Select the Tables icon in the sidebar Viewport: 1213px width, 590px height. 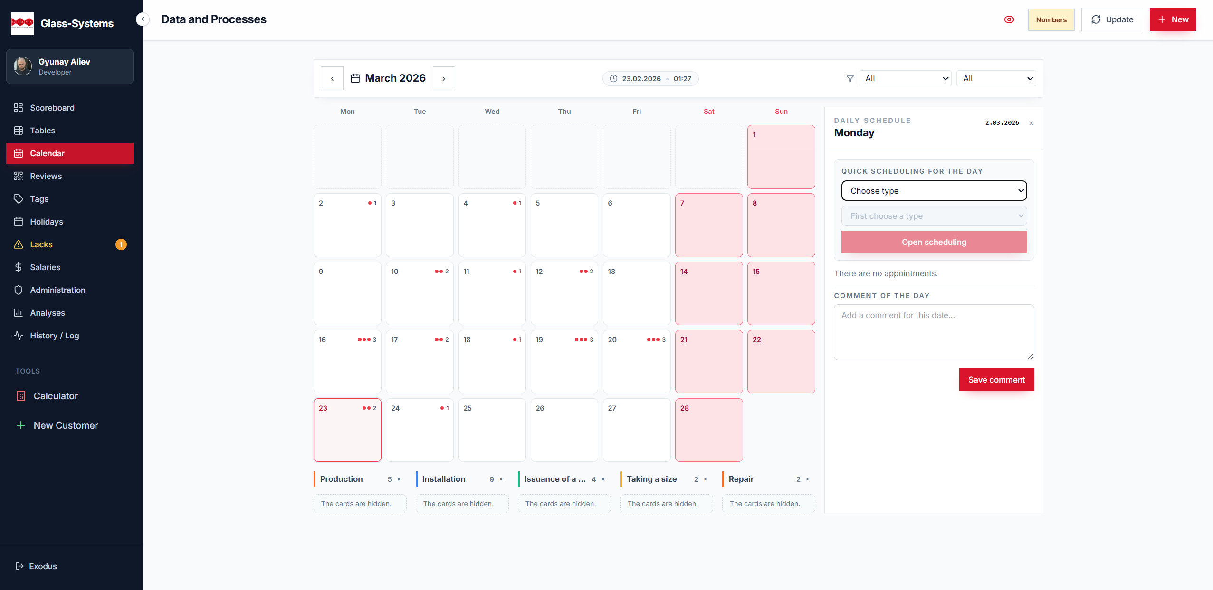coord(19,131)
